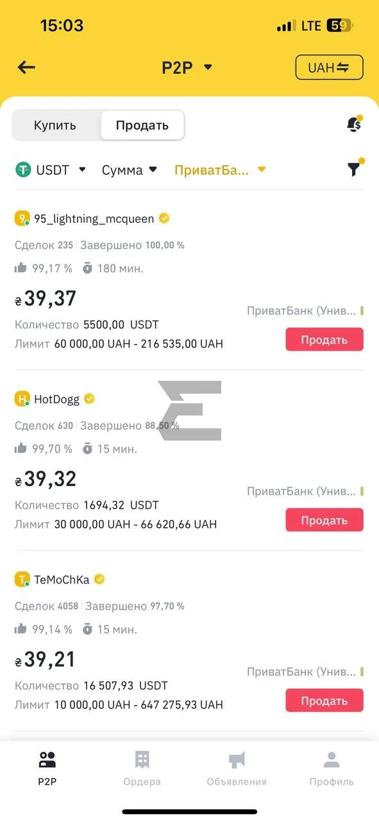Viewport: 379px width, 822px height.
Task: Expand the ПриватБанк payment method dropdown
Action: point(220,170)
